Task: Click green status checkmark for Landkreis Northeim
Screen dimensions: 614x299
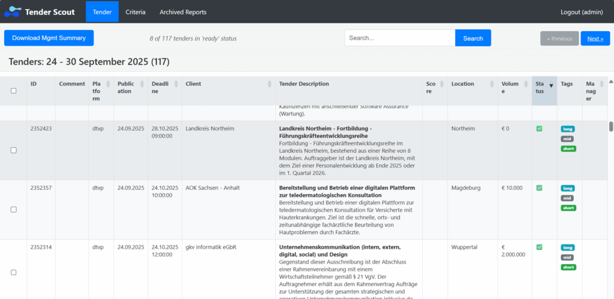Action: tap(539, 128)
